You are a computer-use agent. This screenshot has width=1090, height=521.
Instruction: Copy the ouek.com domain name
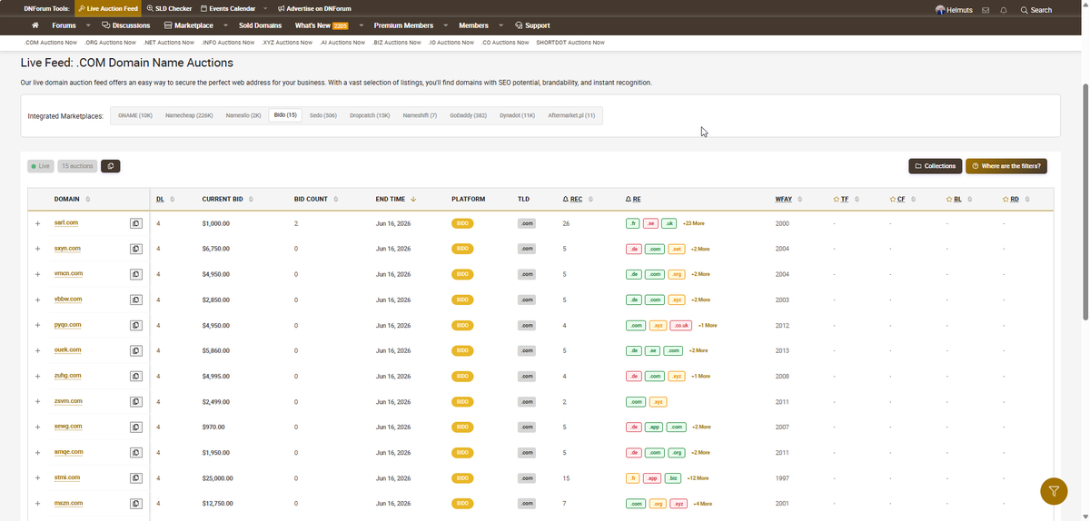(136, 350)
